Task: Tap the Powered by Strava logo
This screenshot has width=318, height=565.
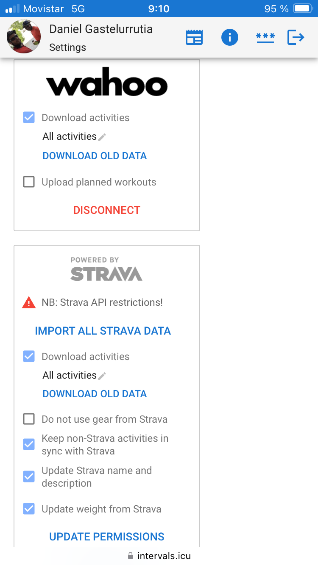Action: click(x=106, y=269)
